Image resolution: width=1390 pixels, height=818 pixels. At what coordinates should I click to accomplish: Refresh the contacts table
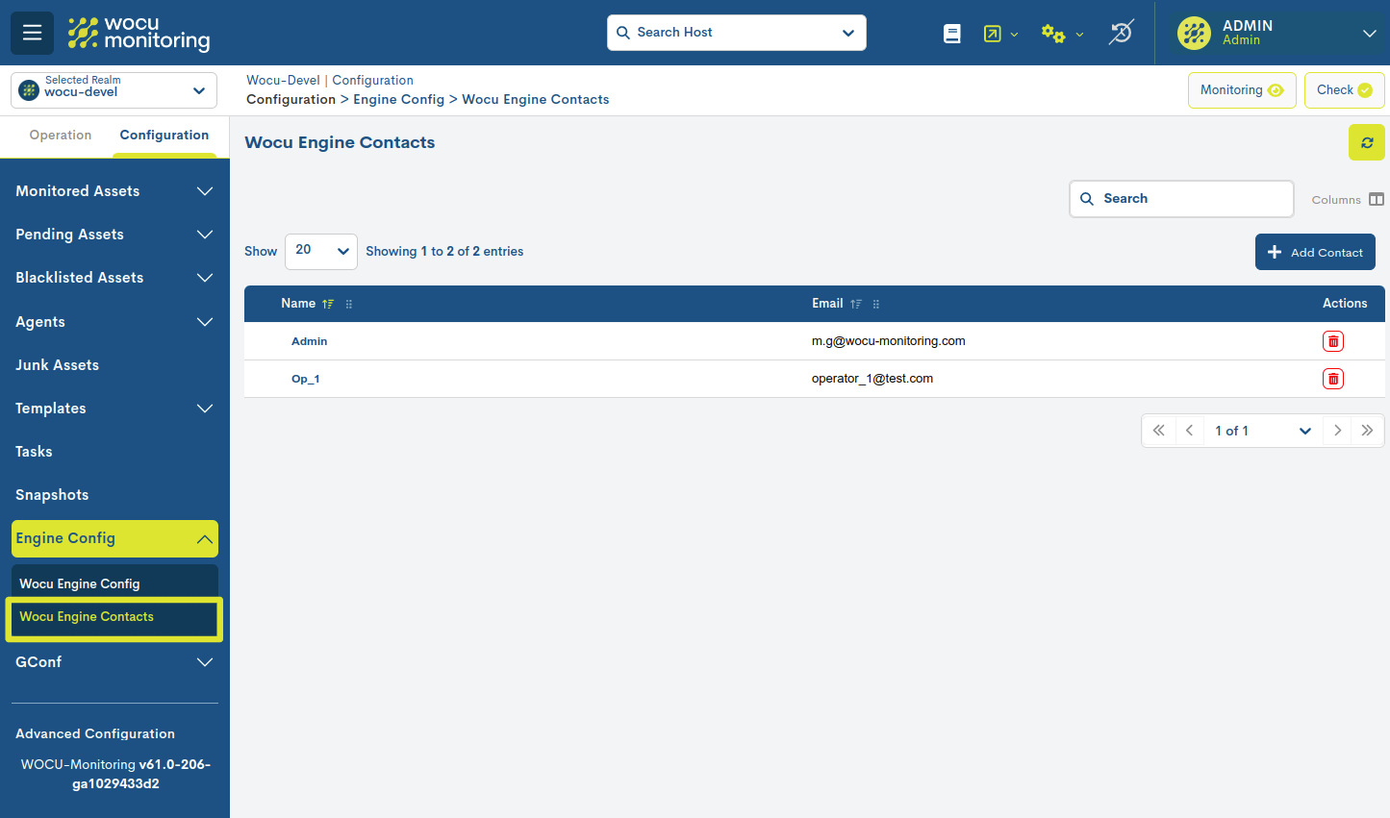click(1366, 142)
